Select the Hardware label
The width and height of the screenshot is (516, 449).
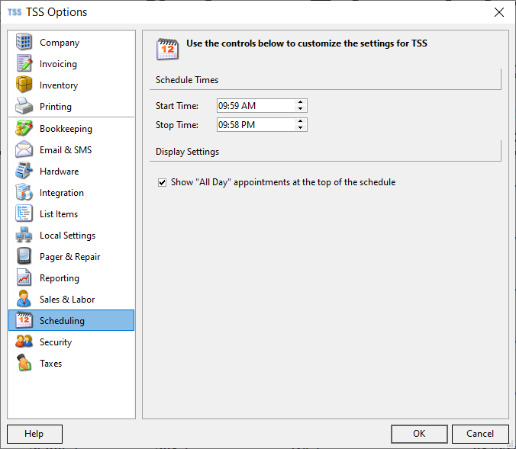coord(59,172)
